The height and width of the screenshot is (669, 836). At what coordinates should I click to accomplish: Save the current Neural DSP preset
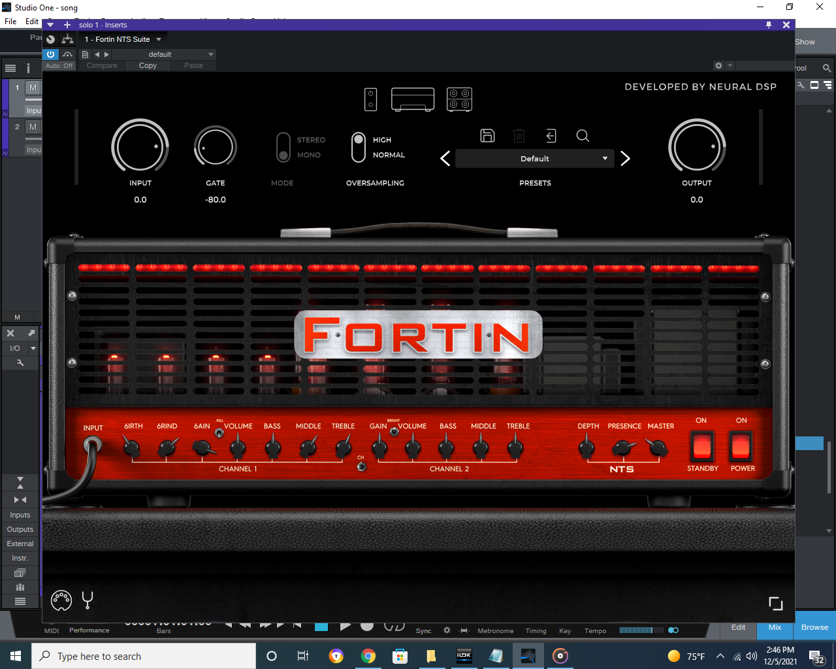point(487,136)
